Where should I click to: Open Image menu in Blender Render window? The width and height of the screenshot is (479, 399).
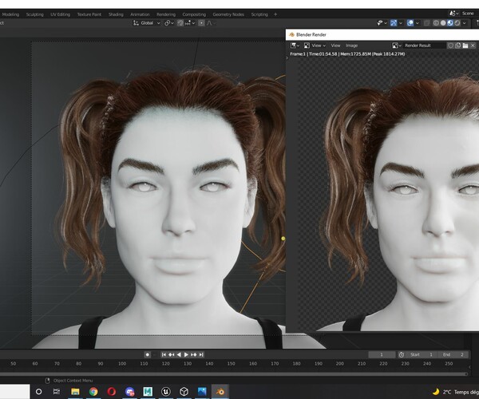[351, 45]
